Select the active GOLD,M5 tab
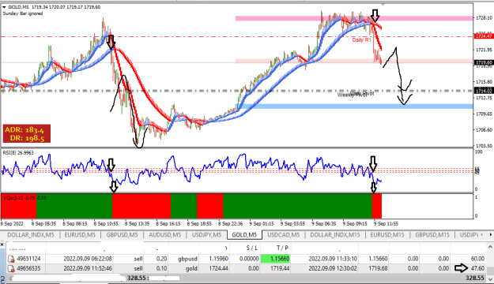494x284 pixels. click(x=244, y=235)
